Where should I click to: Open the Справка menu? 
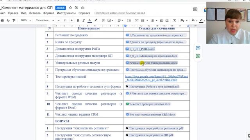point(84,13)
